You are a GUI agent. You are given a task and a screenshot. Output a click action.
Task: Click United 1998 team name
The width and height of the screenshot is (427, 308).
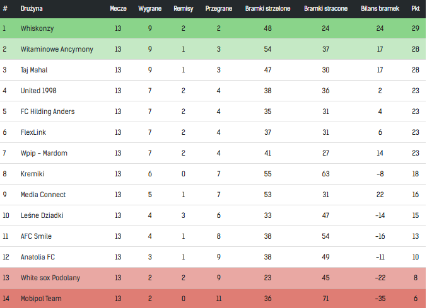pos(38,91)
